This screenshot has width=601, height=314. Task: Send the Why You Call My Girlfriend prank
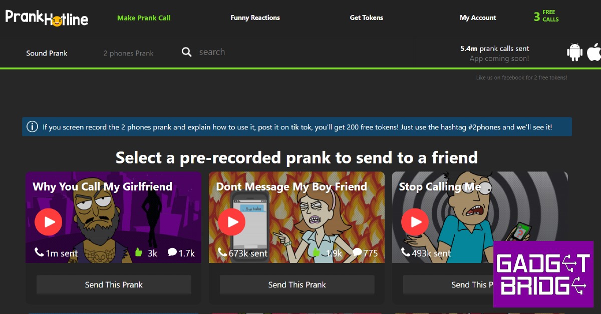114,284
